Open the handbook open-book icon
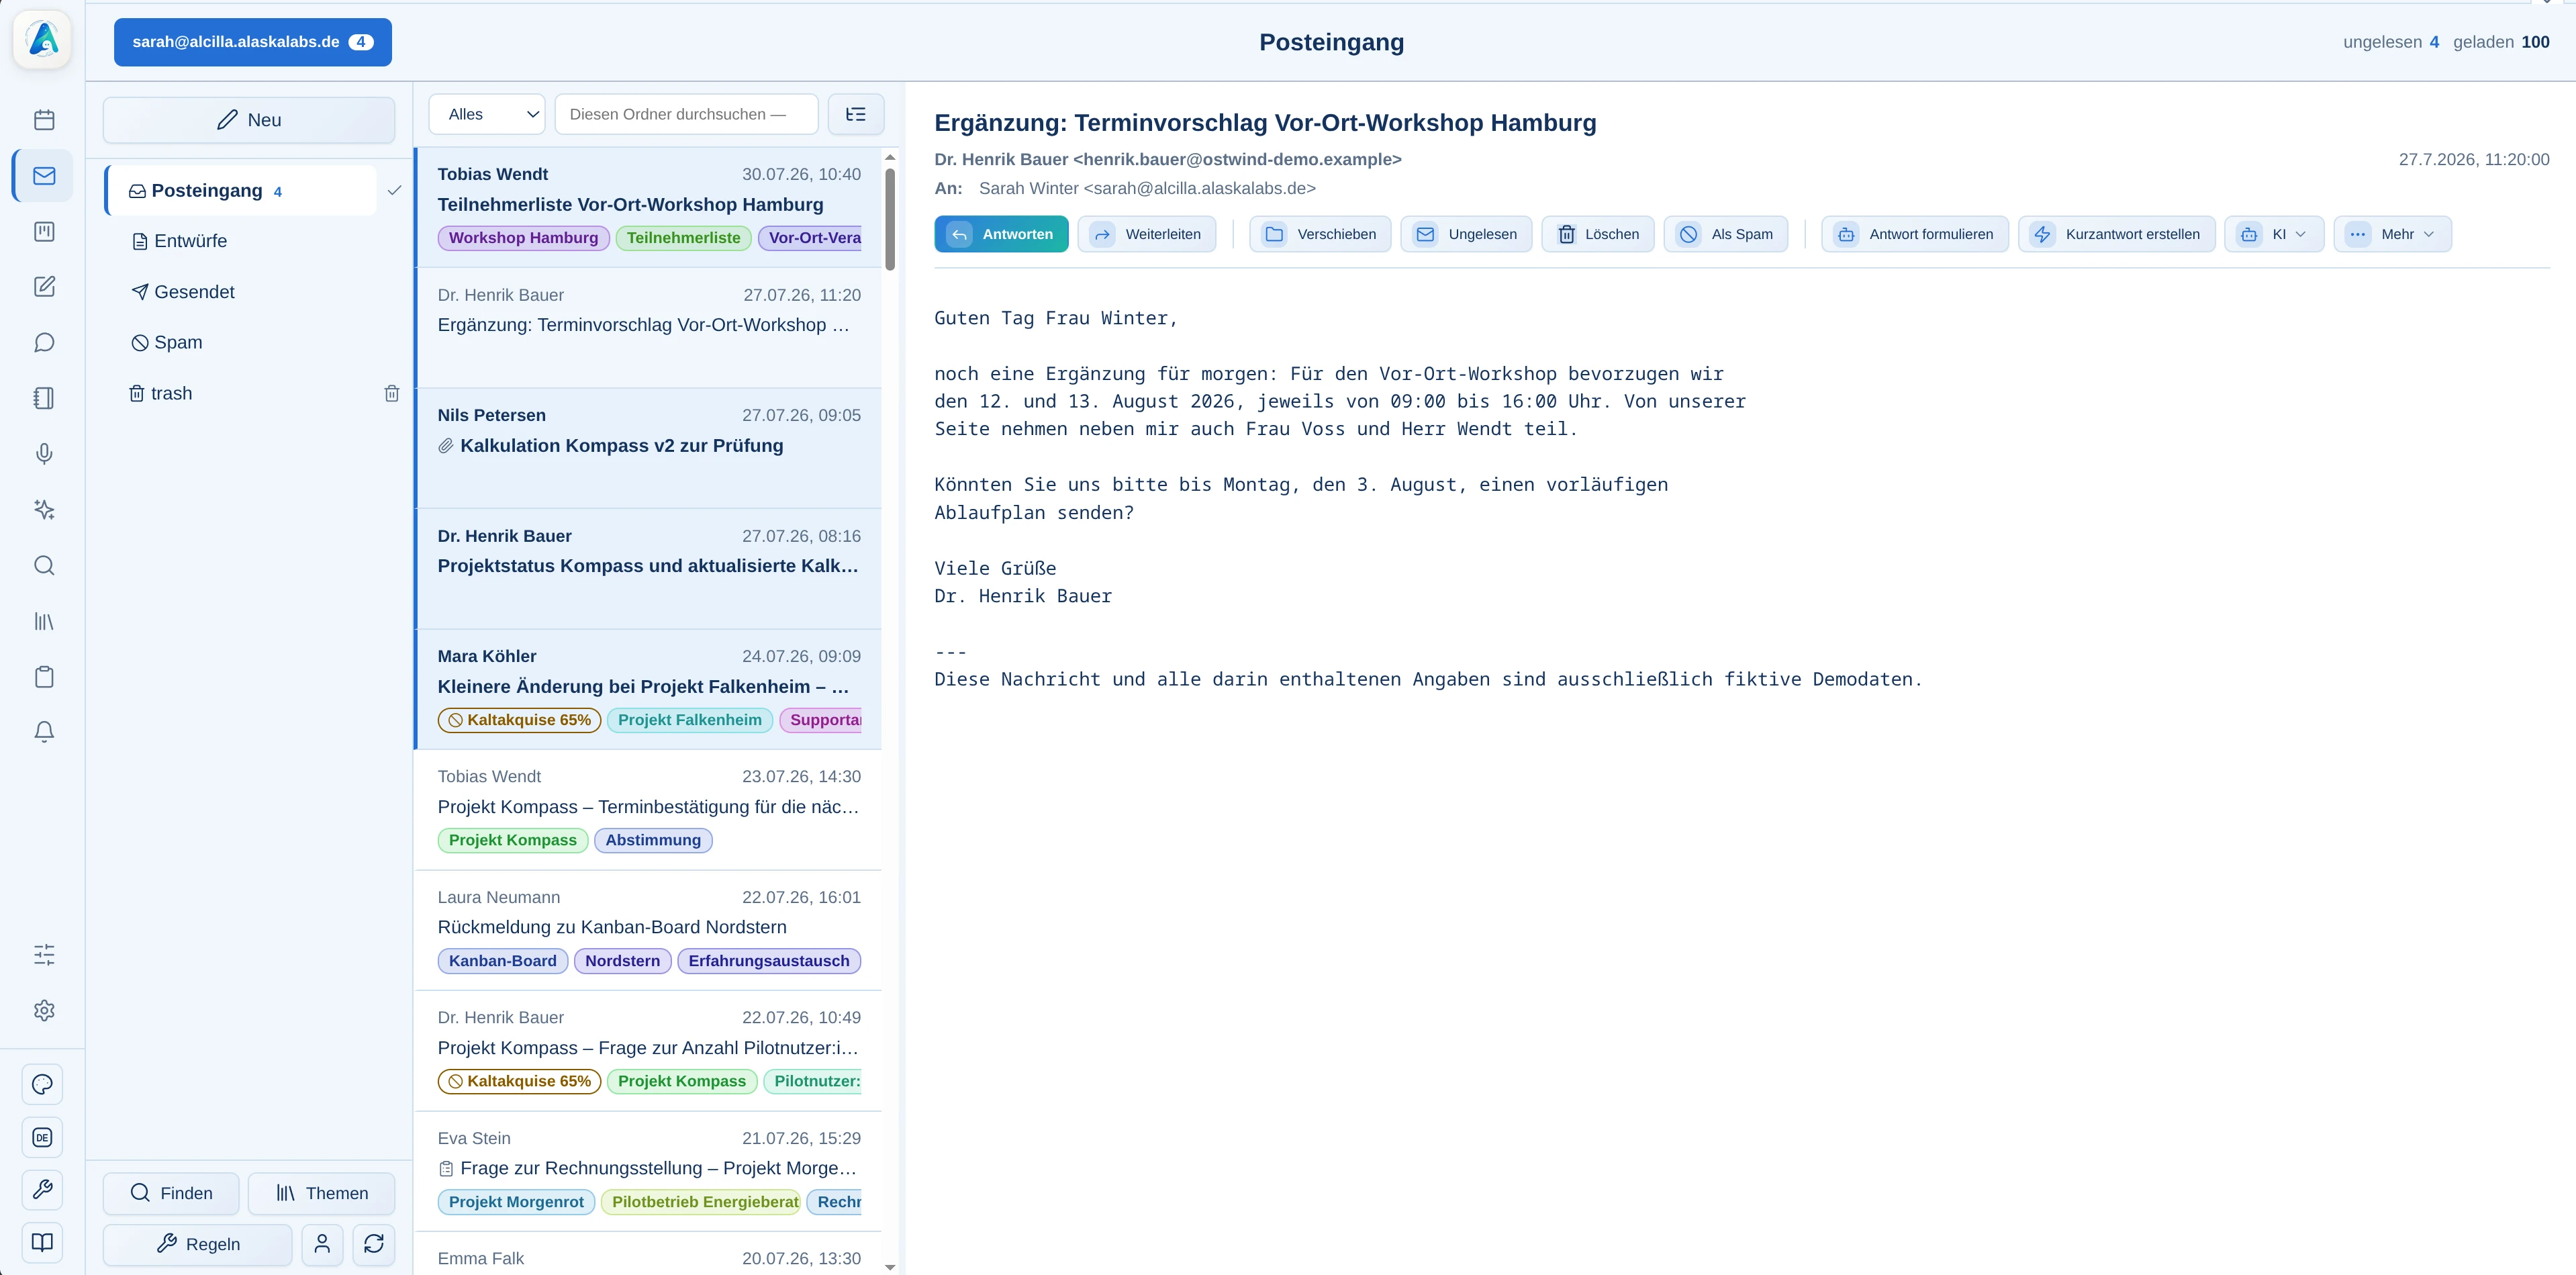The height and width of the screenshot is (1275, 2576). click(x=42, y=1243)
